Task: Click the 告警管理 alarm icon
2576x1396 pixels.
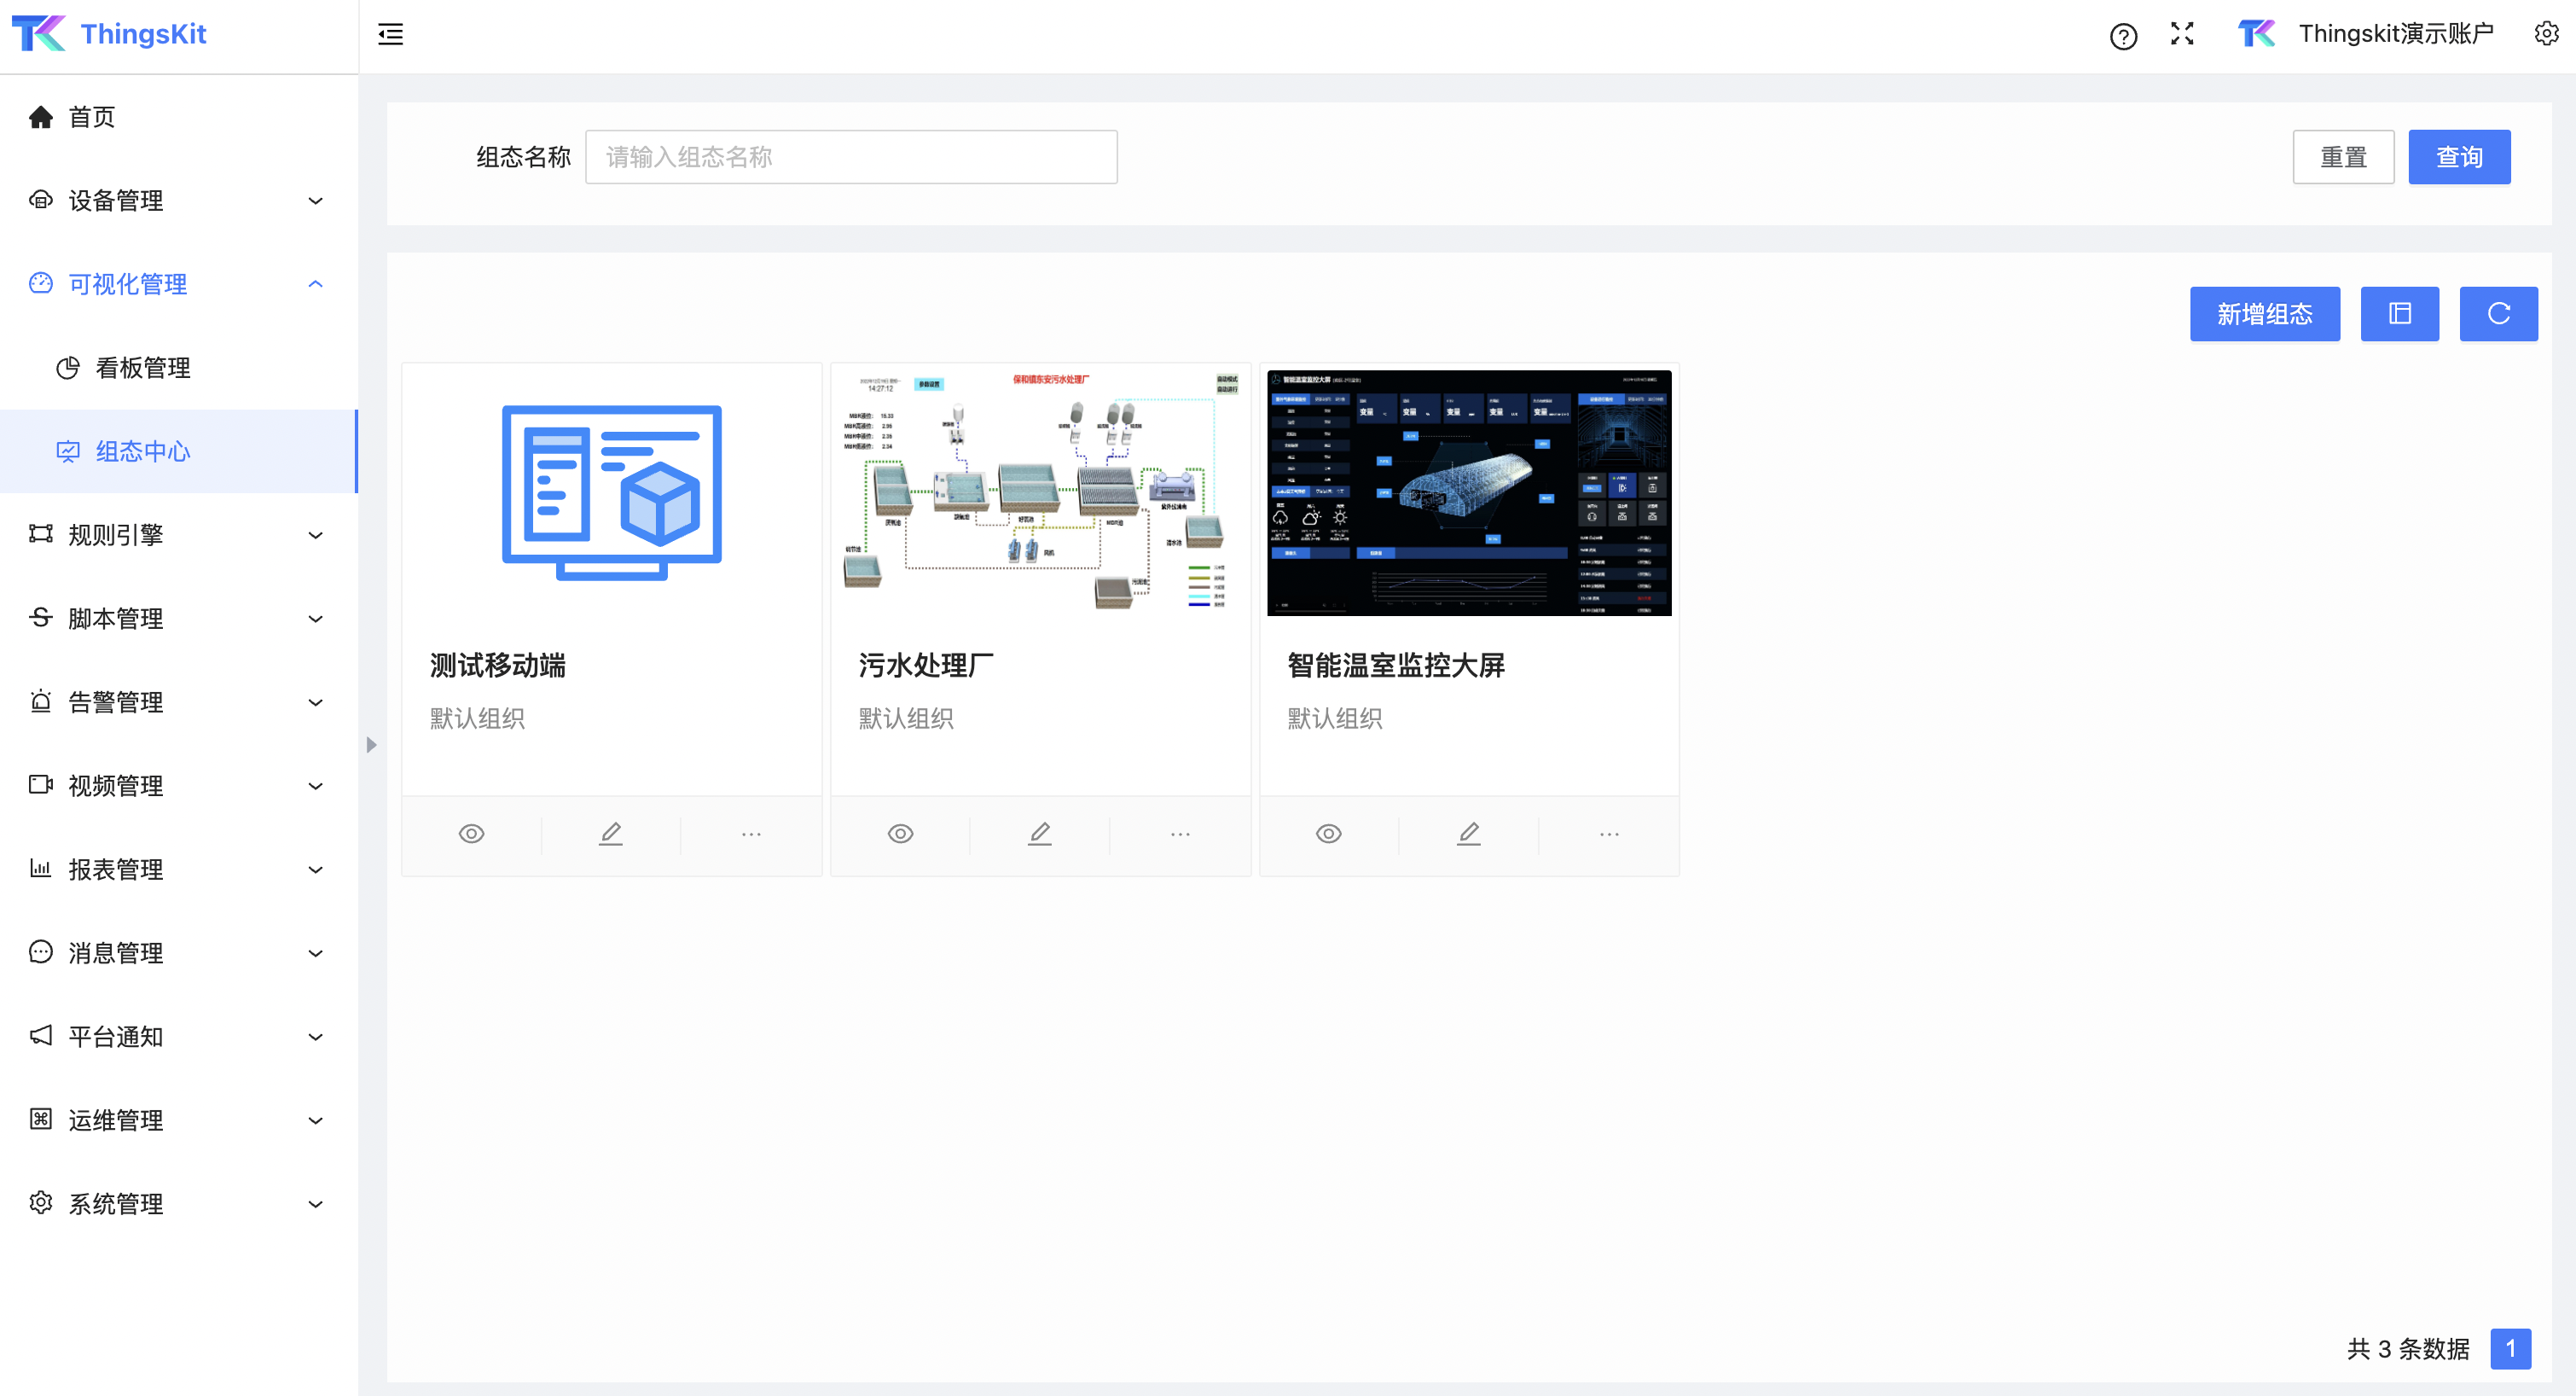Action: (x=41, y=701)
